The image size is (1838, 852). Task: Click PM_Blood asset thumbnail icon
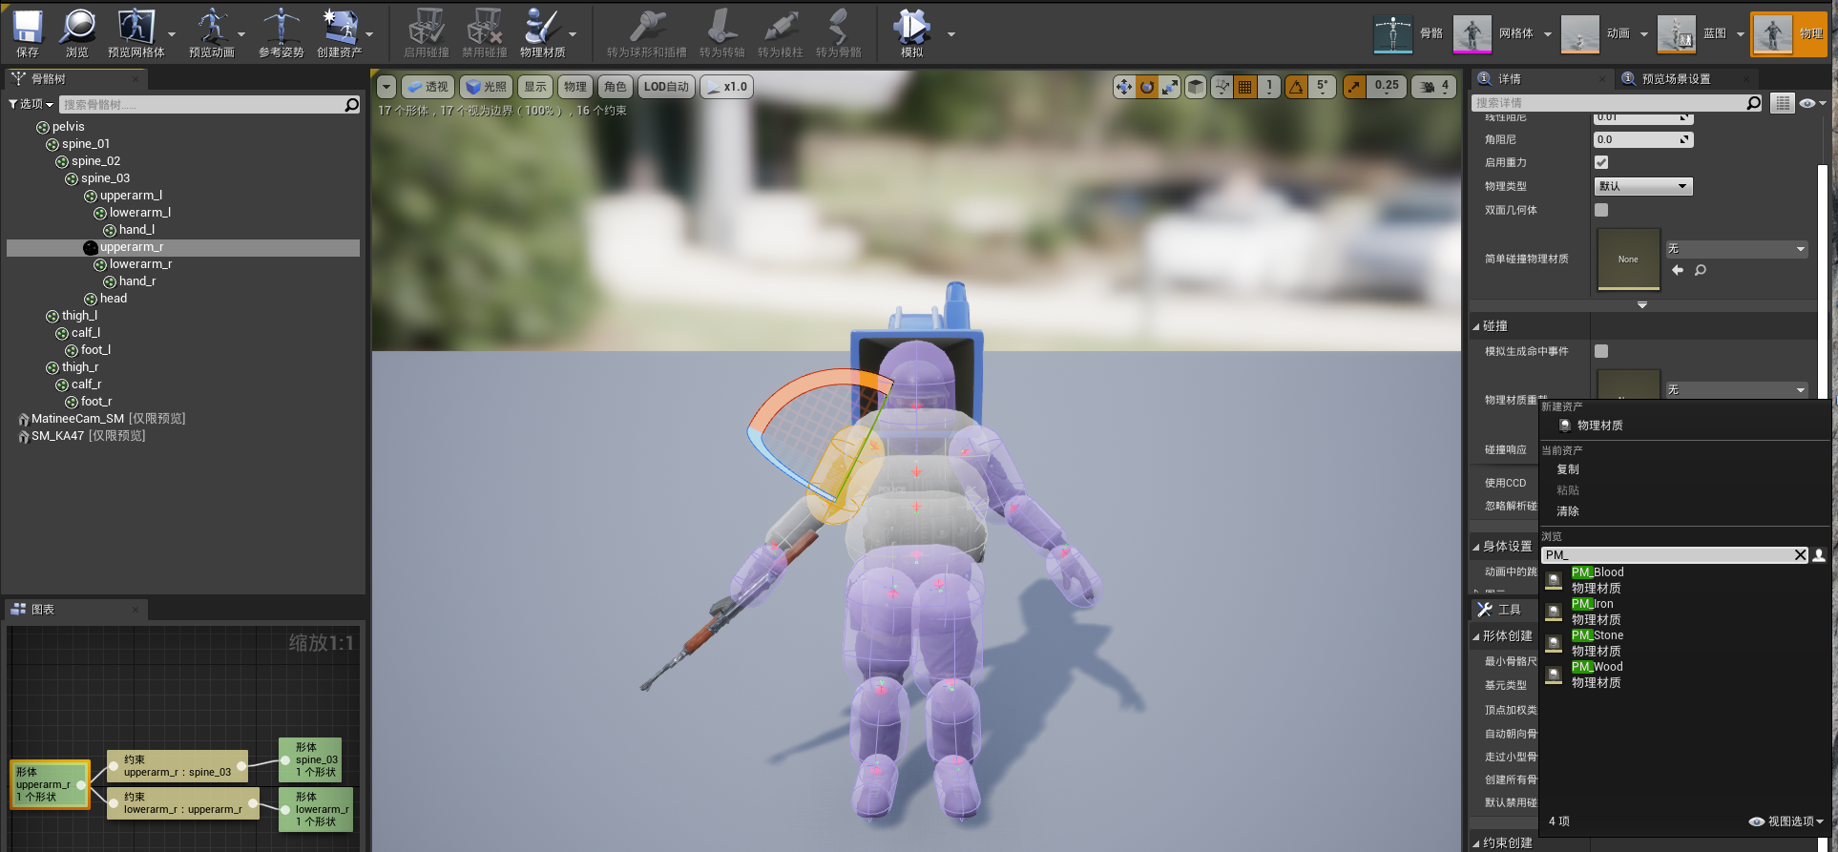pyautogui.click(x=1554, y=580)
